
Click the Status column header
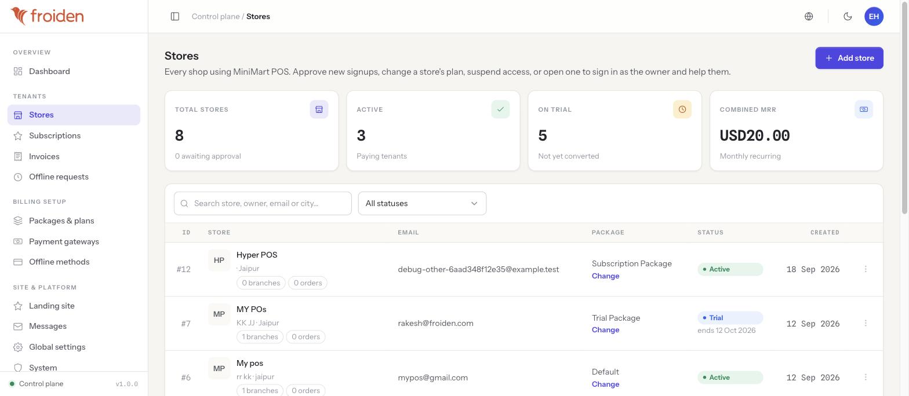pyautogui.click(x=710, y=232)
